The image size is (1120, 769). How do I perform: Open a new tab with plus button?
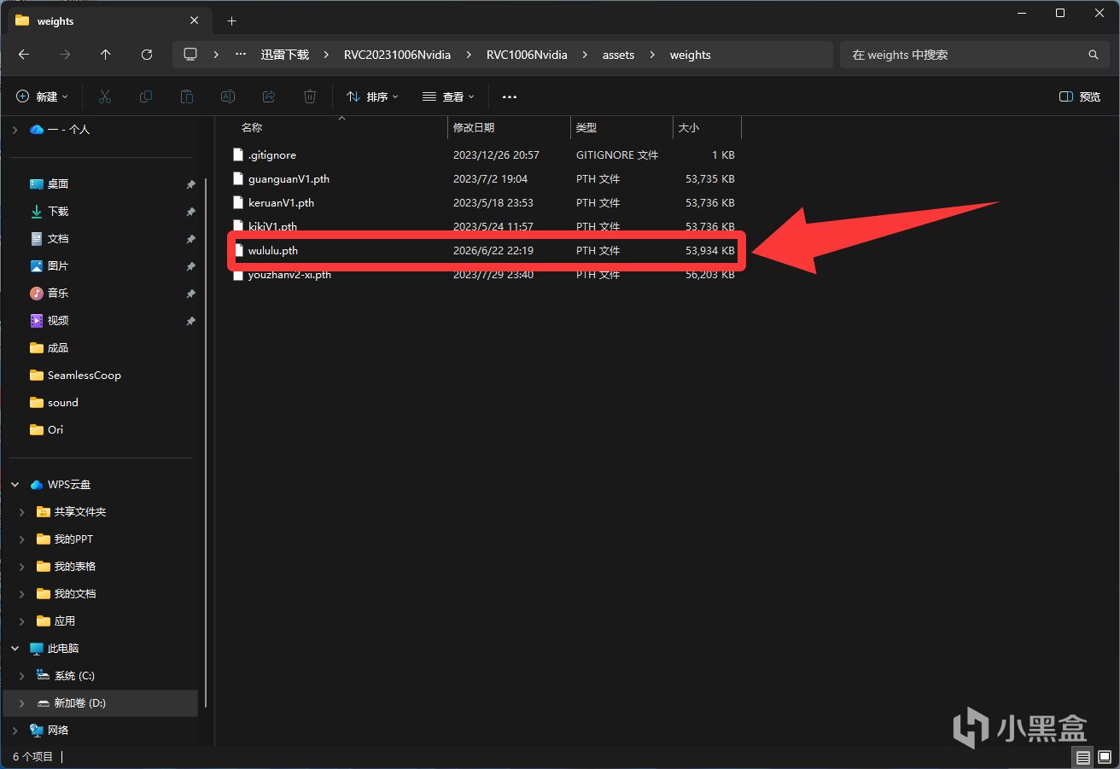pos(231,20)
